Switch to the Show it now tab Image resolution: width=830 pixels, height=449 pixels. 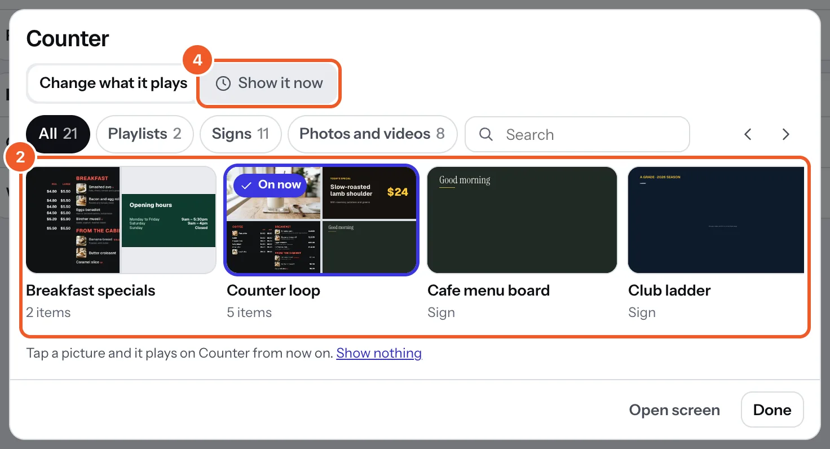point(270,83)
